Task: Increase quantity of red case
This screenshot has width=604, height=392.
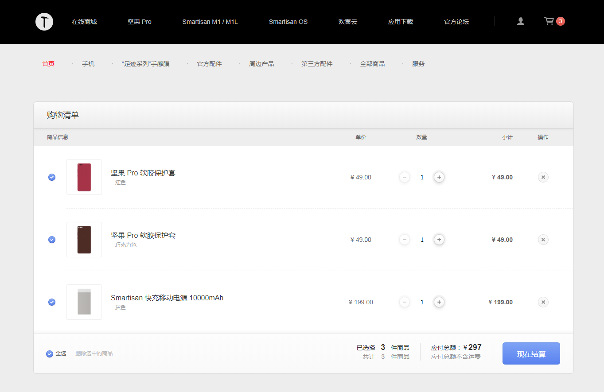Action: (439, 177)
